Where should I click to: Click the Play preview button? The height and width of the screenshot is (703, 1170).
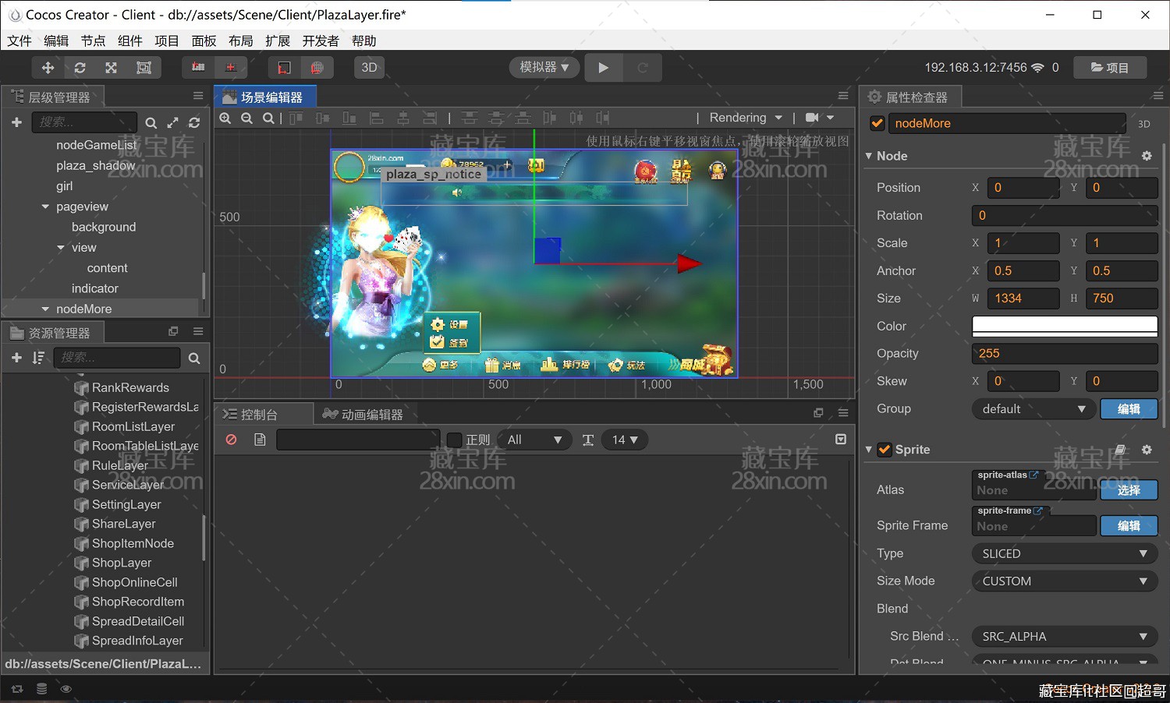604,68
